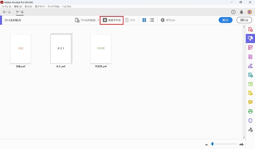Click the vertical scrollbar down arrow

tap(244, 137)
